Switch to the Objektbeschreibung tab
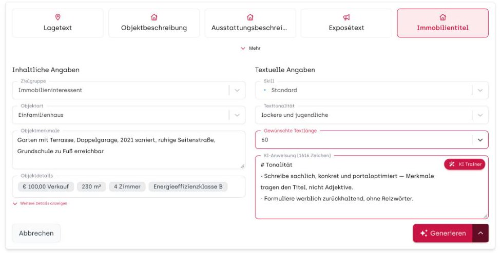Image resolution: width=500 pixels, height=253 pixels. [x=154, y=23]
